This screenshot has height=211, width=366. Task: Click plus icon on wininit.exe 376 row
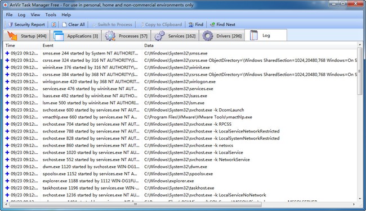7,67
